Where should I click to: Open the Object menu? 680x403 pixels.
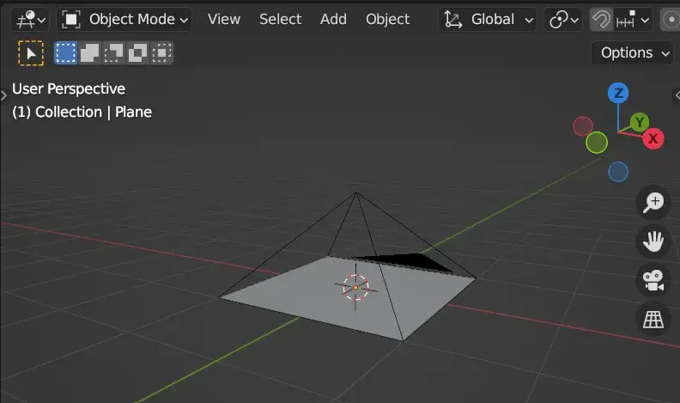coord(387,20)
